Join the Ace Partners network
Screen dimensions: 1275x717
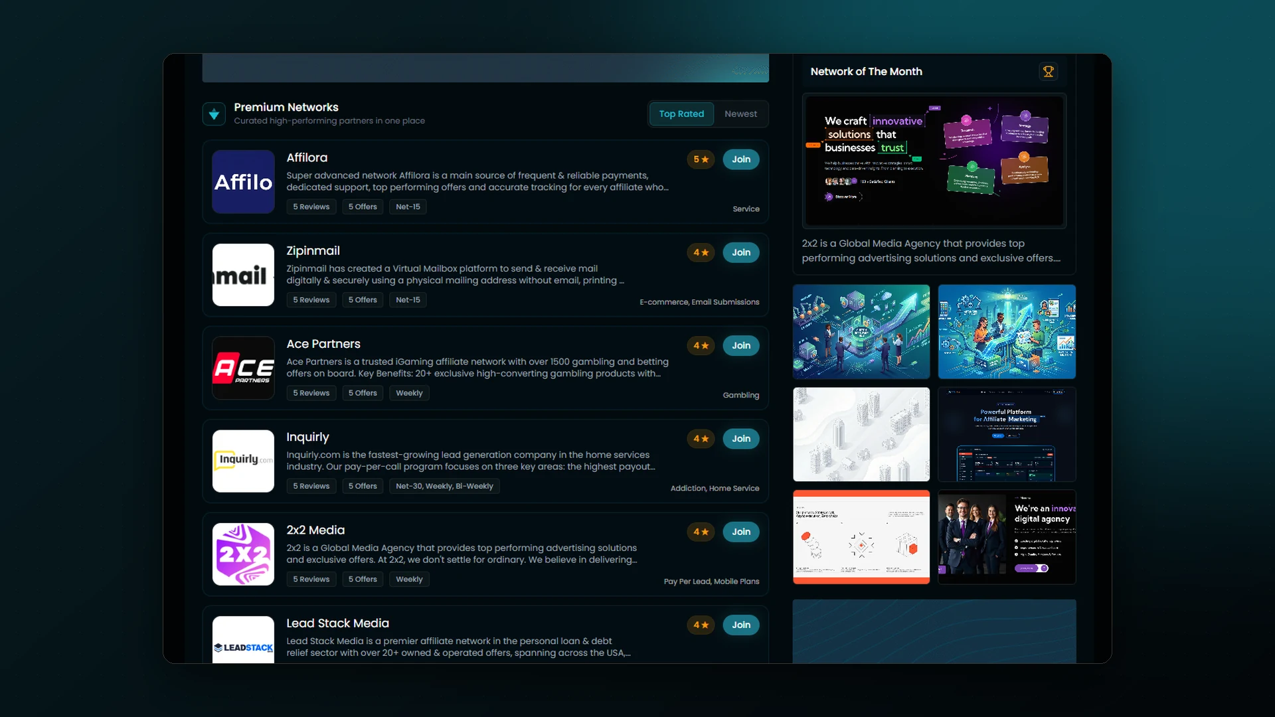[741, 345]
